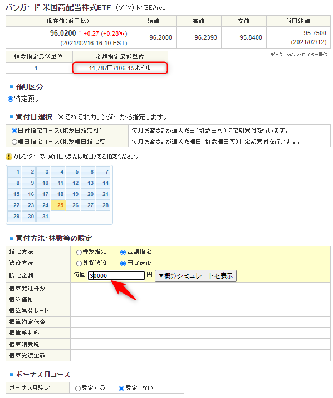Click the 1口 minimum unit cell
The height and width of the screenshot is (398, 333).
coord(39,68)
